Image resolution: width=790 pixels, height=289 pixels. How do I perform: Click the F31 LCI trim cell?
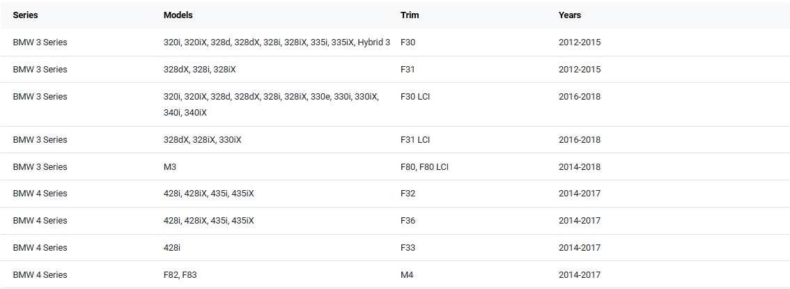pyautogui.click(x=415, y=140)
